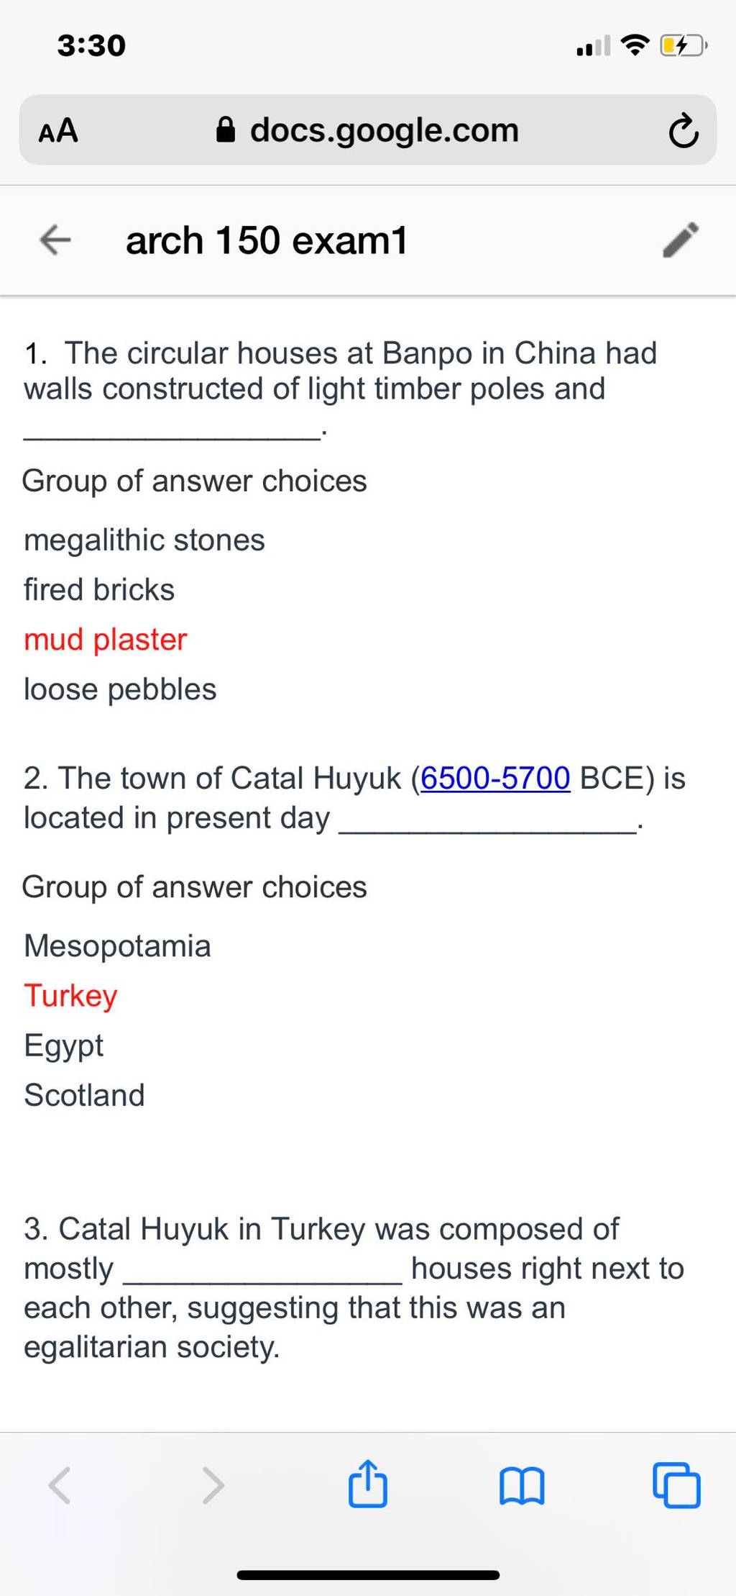Tap the back arrow beside document title
This screenshot has height=1596, width=736.
(55, 240)
